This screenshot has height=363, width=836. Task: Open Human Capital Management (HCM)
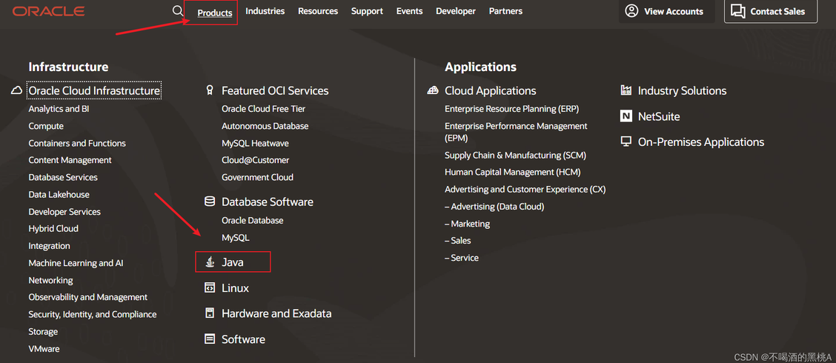click(512, 172)
